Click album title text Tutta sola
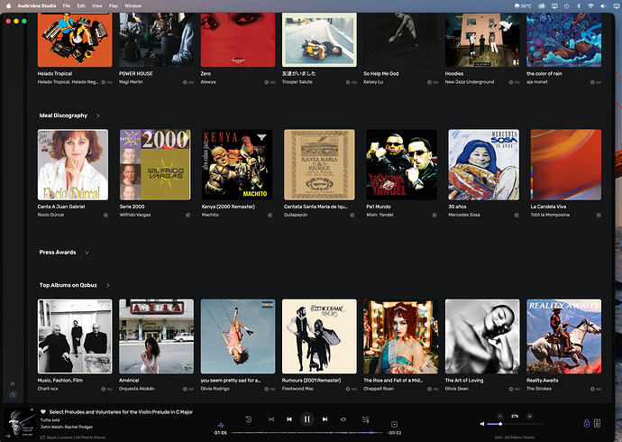This screenshot has height=442, width=622. coord(50,419)
